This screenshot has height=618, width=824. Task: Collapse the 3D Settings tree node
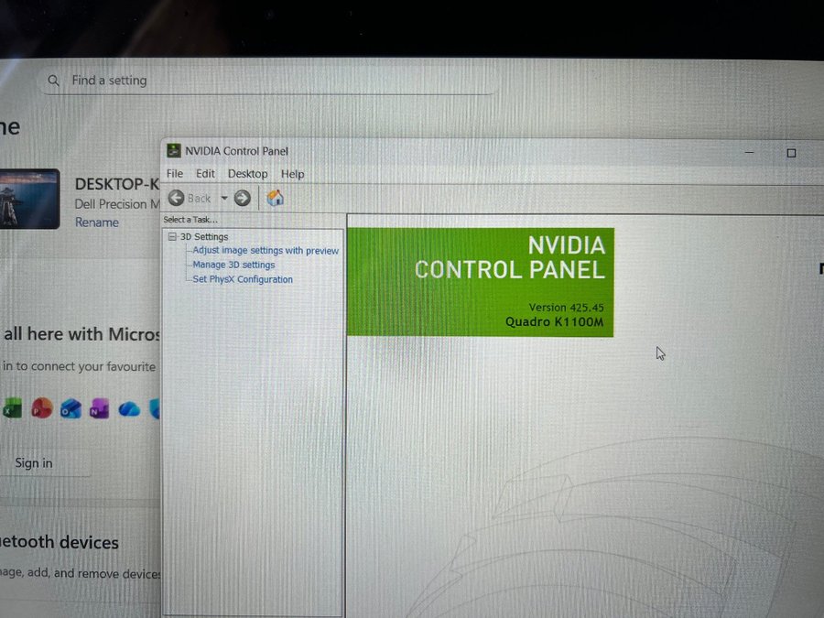171,236
